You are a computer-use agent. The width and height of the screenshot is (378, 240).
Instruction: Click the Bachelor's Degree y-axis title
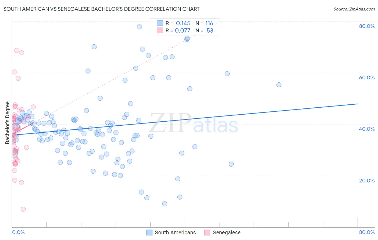8,123
